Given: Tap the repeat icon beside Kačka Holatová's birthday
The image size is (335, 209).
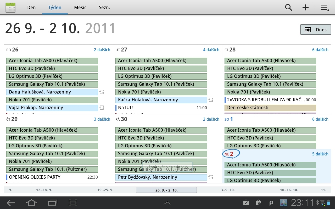Looking at the screenshot, I should (211, 100).
